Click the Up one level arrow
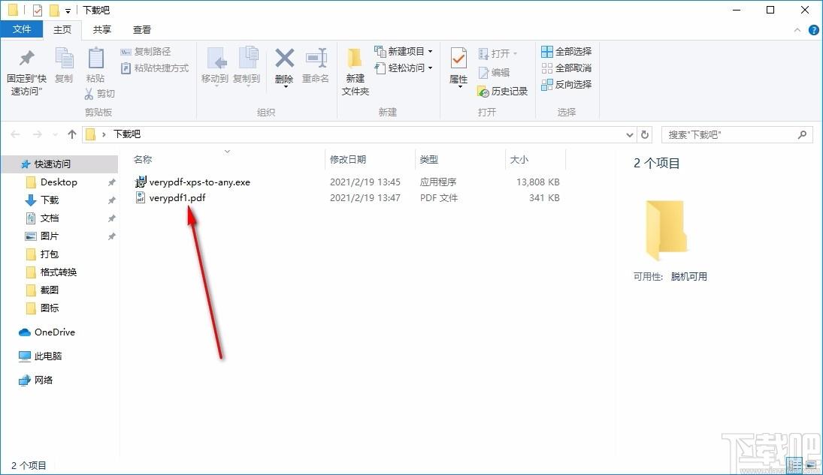The height and width of the screenshot is (475, 823). [x=72, y=134]
